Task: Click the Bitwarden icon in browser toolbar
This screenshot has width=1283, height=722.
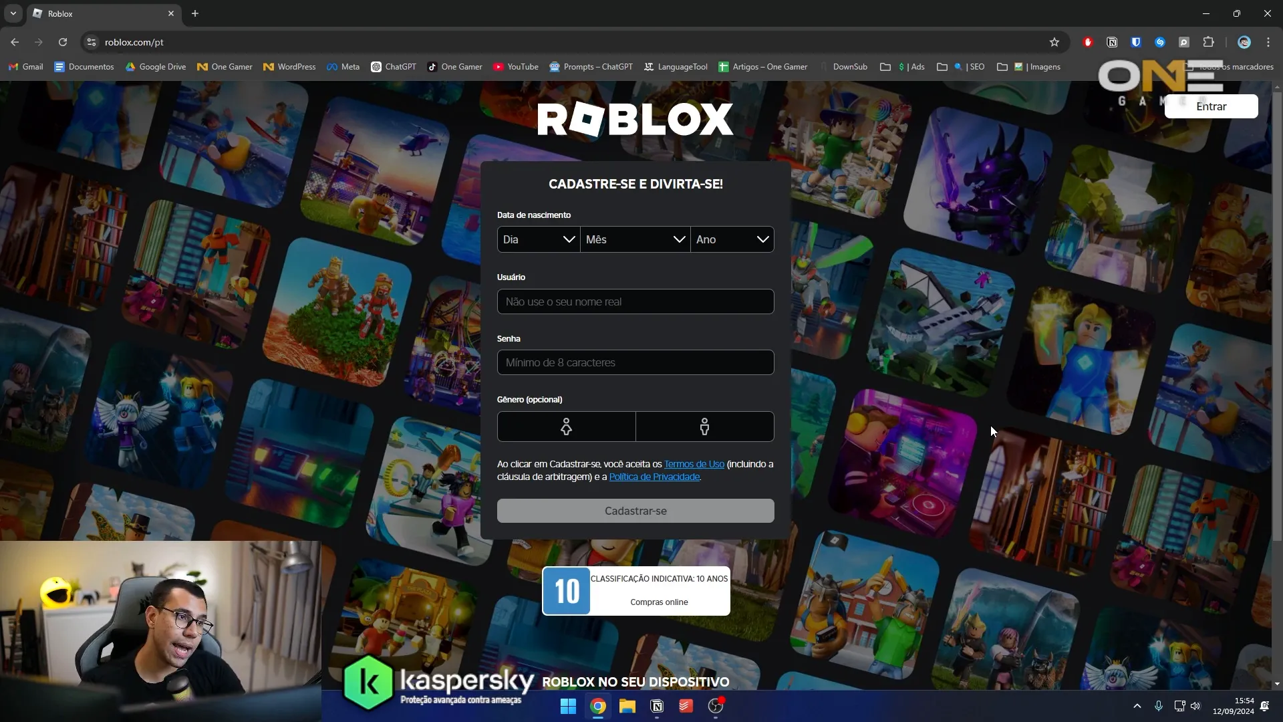Action: [1136, 41]
